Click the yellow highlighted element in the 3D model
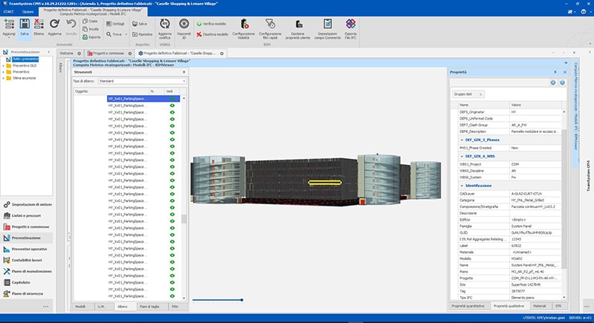The image size is (594, 323). 325,183
